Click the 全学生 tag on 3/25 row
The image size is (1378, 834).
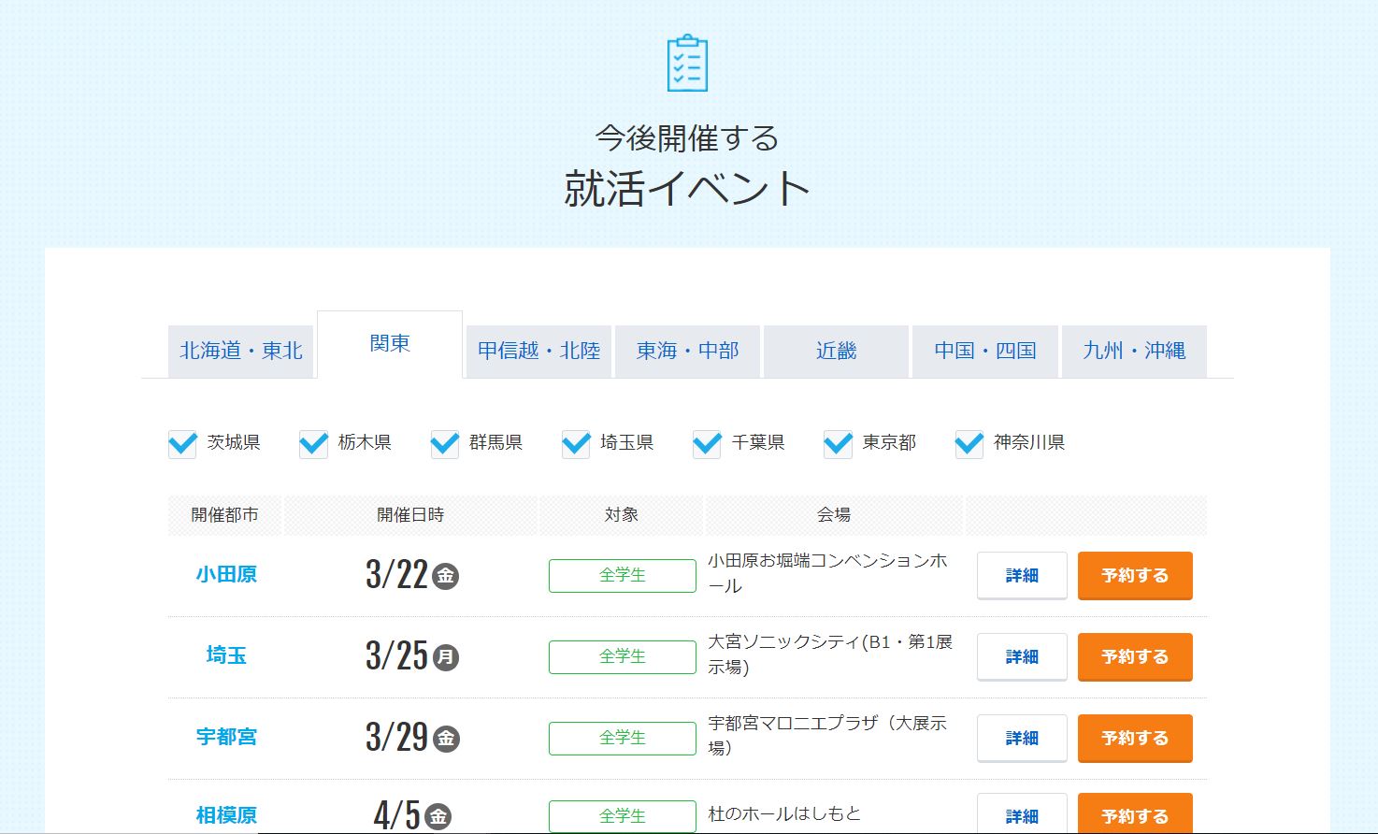622,656
